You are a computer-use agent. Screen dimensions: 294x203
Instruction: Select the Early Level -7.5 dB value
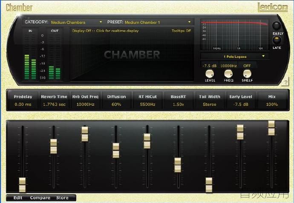pos(241,104)
